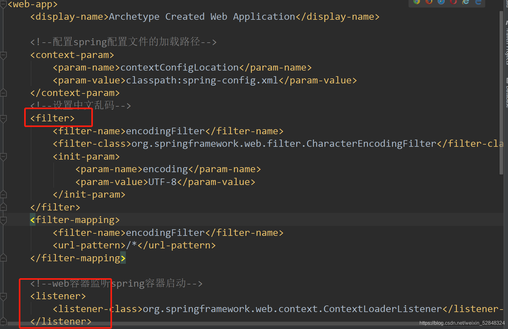
Task: Open the page preview in Firefox
Action: (x=429, y=2)
